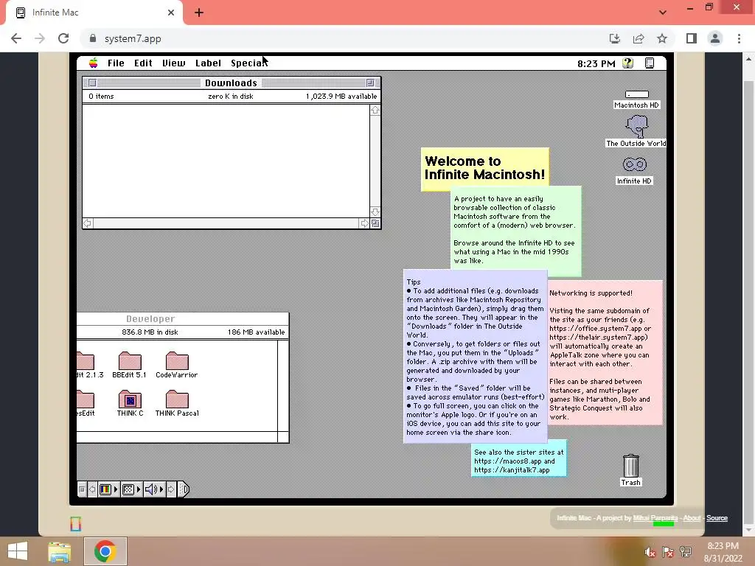Click Downloads window scroll right arrow
This screenshot has width=755, height=566.
coord(364,223)
